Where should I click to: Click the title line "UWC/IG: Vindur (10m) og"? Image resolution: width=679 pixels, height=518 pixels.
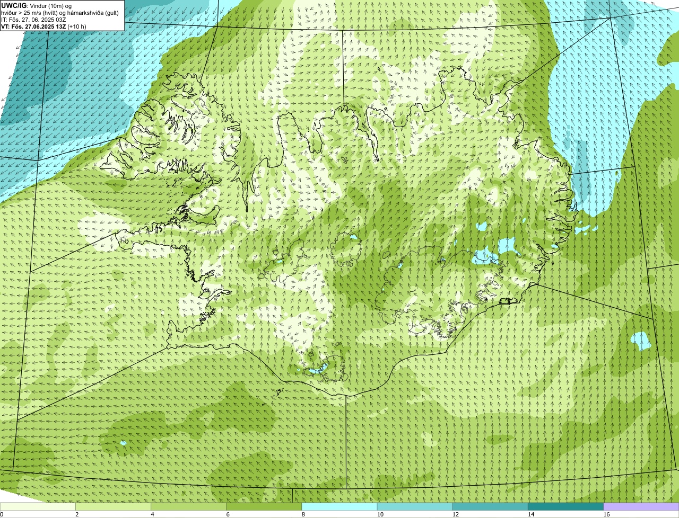(x=36, y=6)
